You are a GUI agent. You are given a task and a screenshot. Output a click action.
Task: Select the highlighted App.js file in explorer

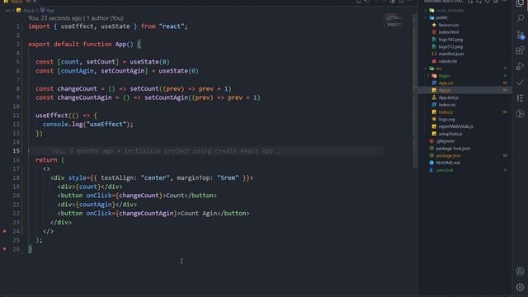(464, 90)
